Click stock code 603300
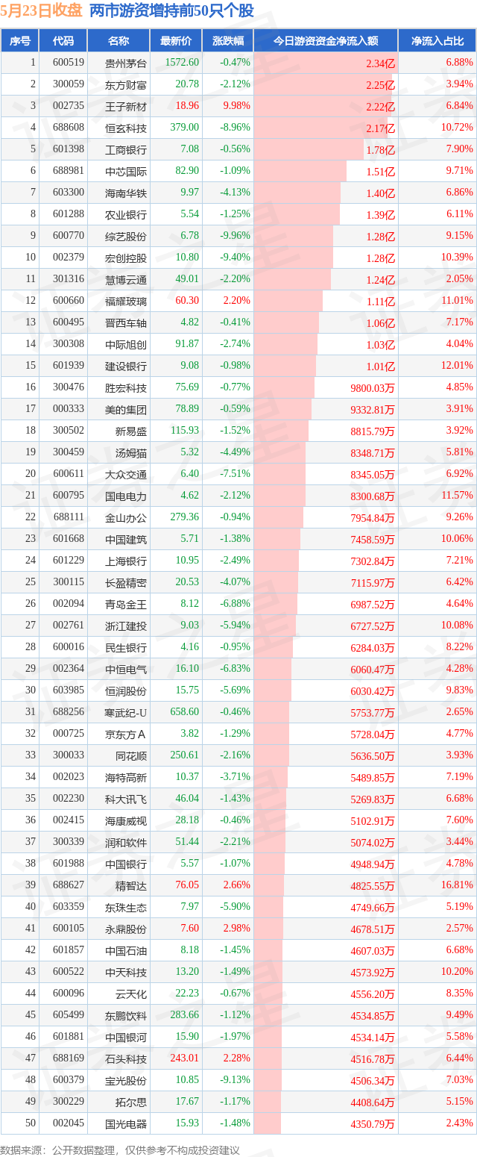This screenshot has height=1157, width=477. coord(69,193)
